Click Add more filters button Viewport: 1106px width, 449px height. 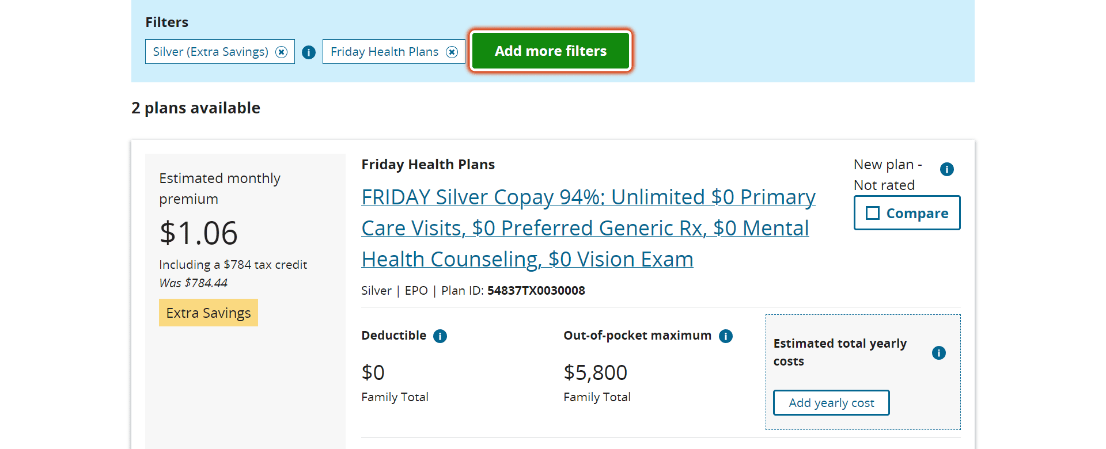551,51
